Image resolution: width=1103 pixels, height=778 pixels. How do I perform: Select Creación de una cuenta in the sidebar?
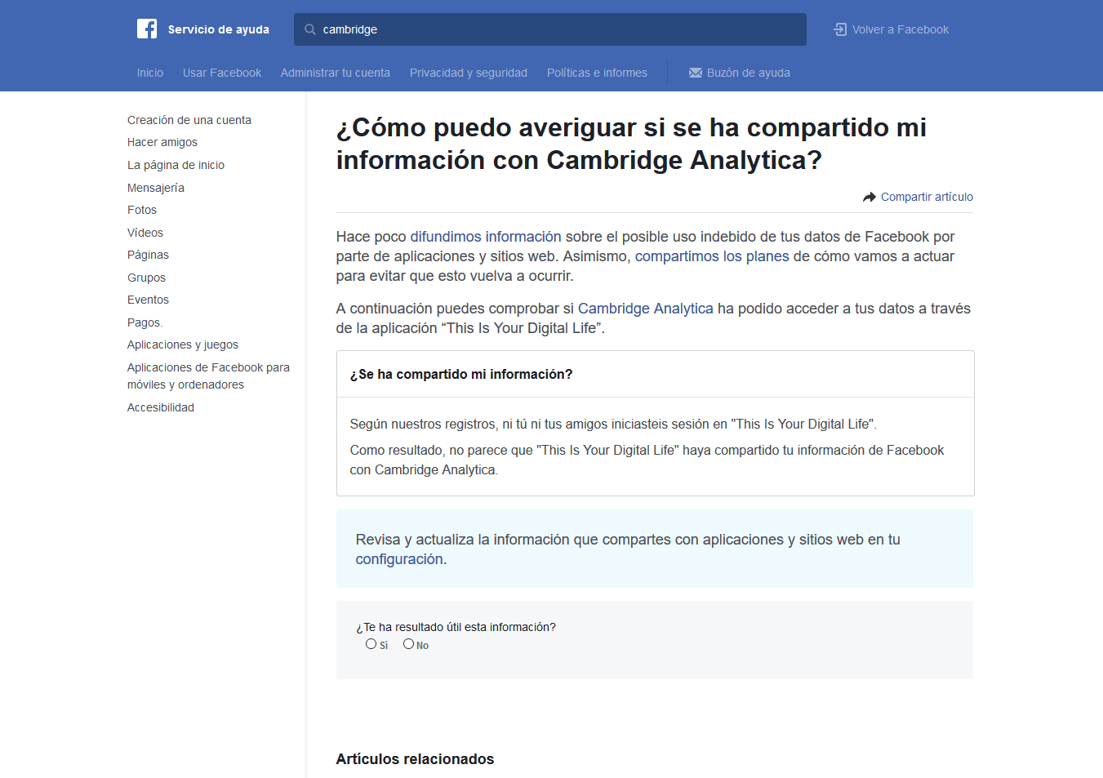(x=189, y=119)
